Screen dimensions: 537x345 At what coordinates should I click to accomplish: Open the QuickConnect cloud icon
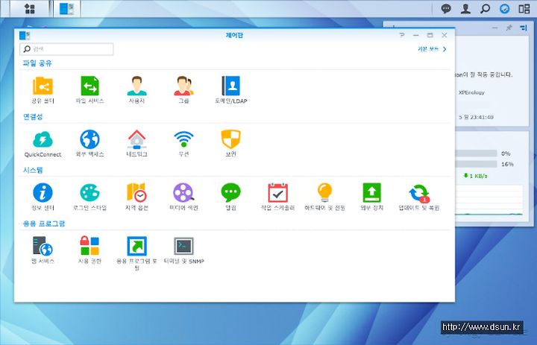click(43, 139)
